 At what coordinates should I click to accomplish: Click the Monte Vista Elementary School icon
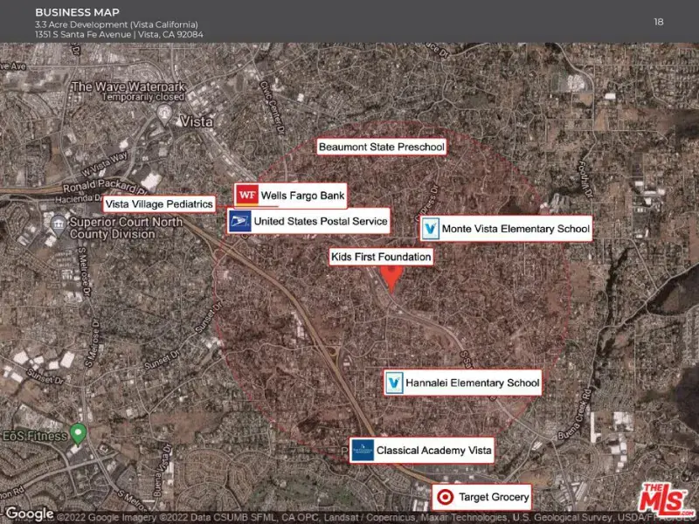click(430, 229)
